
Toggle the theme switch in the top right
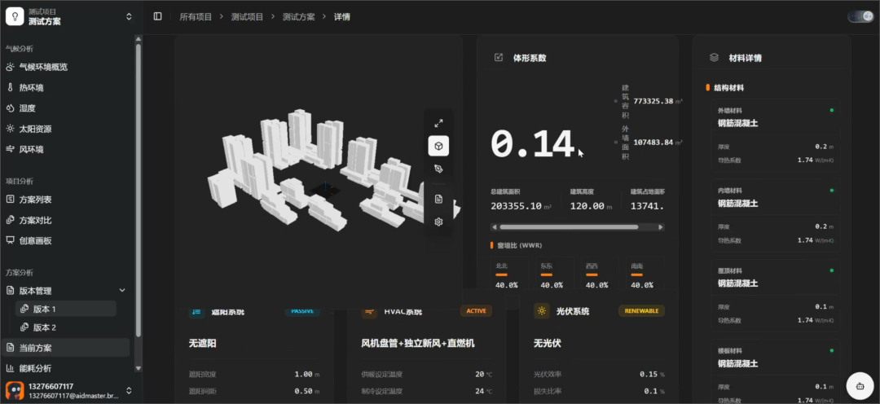click(x=860, y=17)
